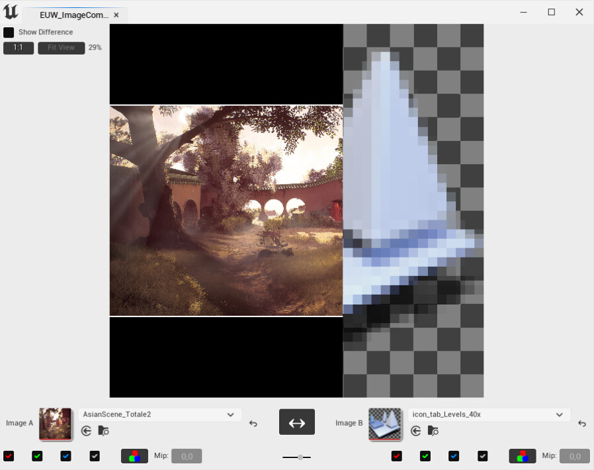Click Browse to Asset icon under Image B
Viewport: 594px width, 470px height.
click(432, 430)
